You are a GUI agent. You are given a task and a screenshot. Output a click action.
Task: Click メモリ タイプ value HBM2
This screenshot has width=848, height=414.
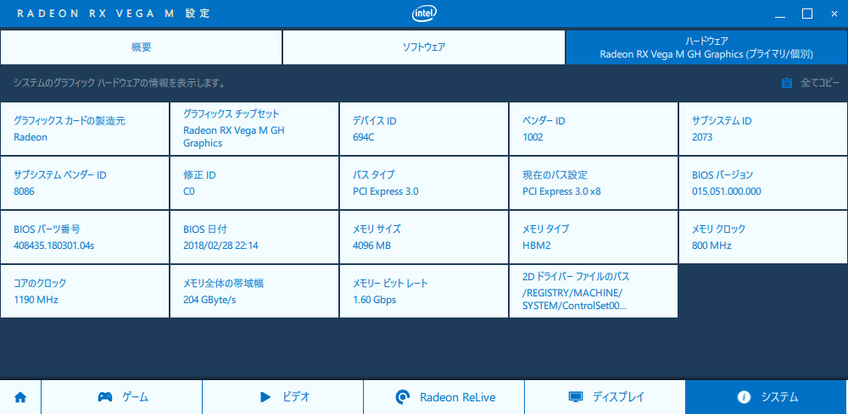click(536, 246)
